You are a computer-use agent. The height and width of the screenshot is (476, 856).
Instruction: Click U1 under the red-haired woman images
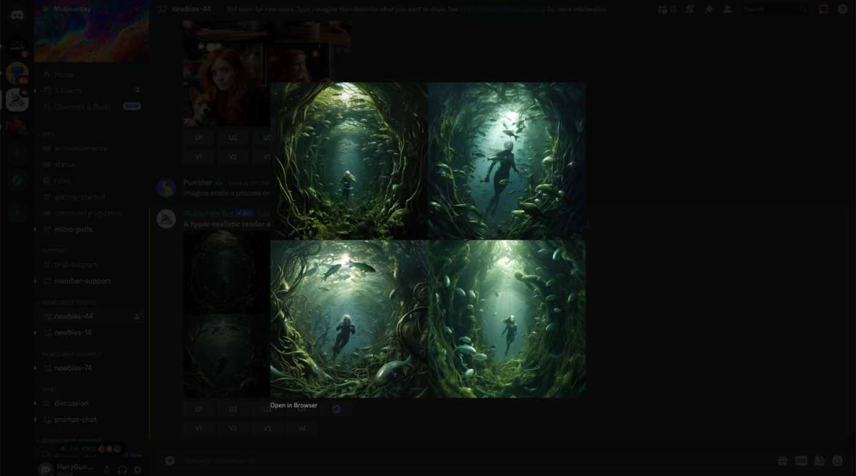tap(199, 138)
